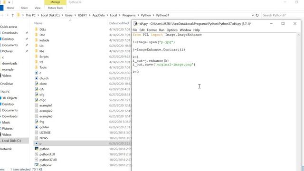Select the dfgc Python file icon
Viewport: 304px width, 171px height.
point(36,100)
